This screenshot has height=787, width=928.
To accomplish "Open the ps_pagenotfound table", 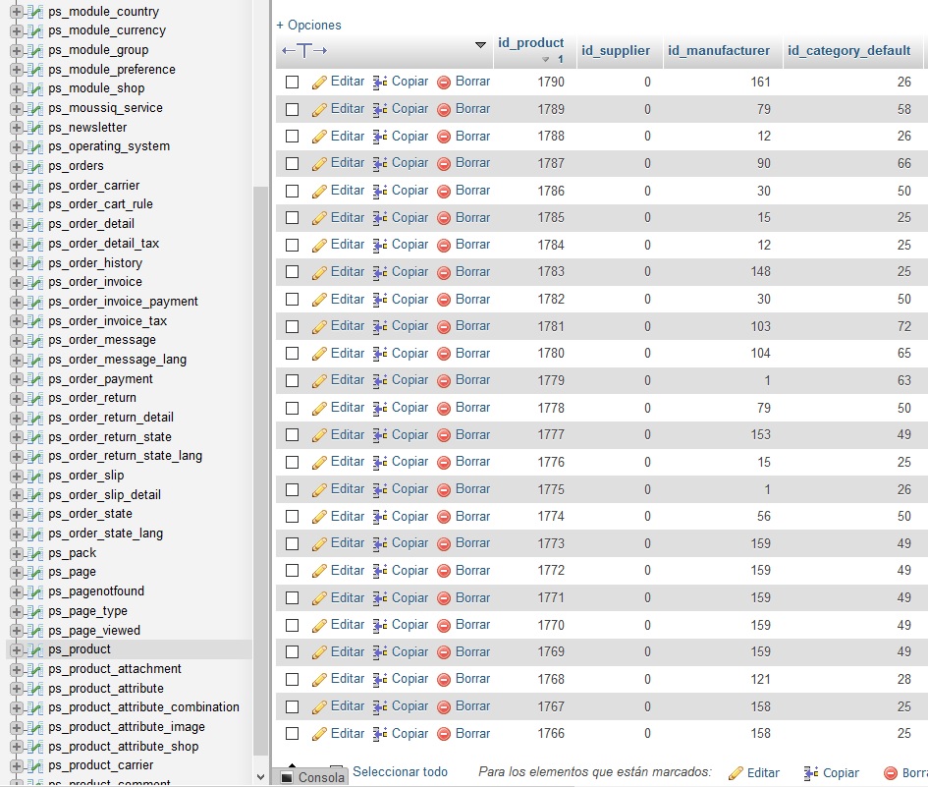I will [x=96, y=591].
